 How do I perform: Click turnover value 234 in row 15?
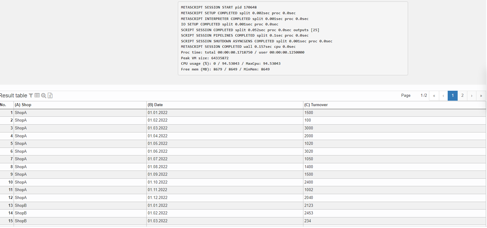click(x=308, y=221)
